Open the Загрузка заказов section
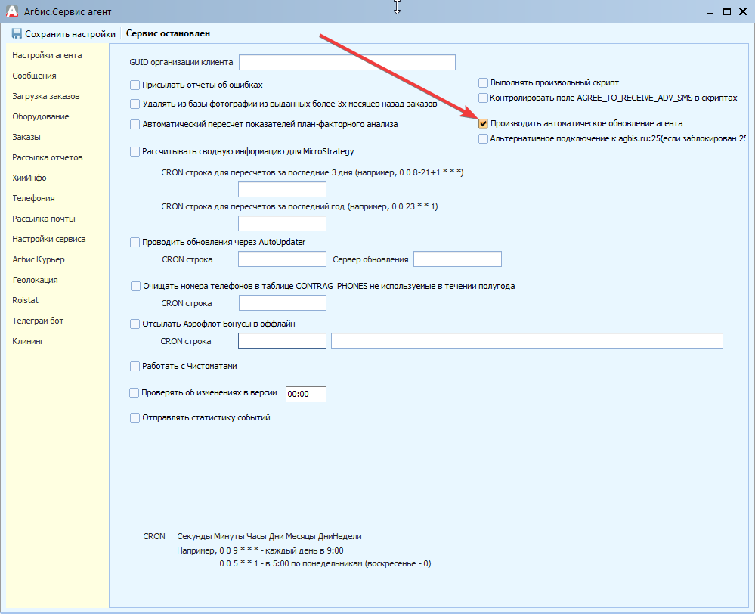755x614 pixels. tap(46, 96)
